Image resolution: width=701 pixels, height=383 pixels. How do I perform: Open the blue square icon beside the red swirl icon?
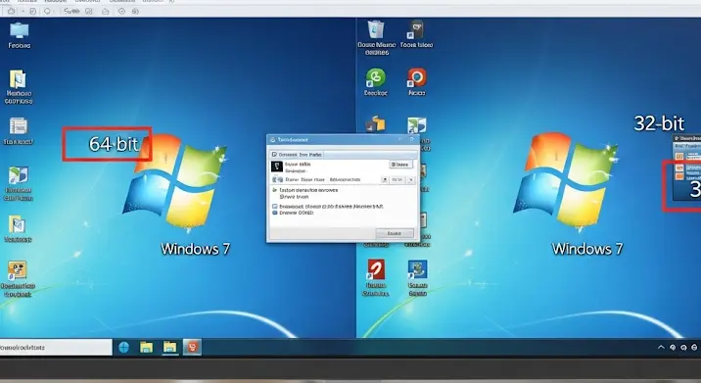tap(417, 269)
